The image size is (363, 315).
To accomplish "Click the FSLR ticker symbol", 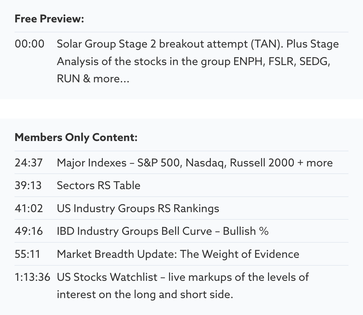I will click(x=282, y=61).
